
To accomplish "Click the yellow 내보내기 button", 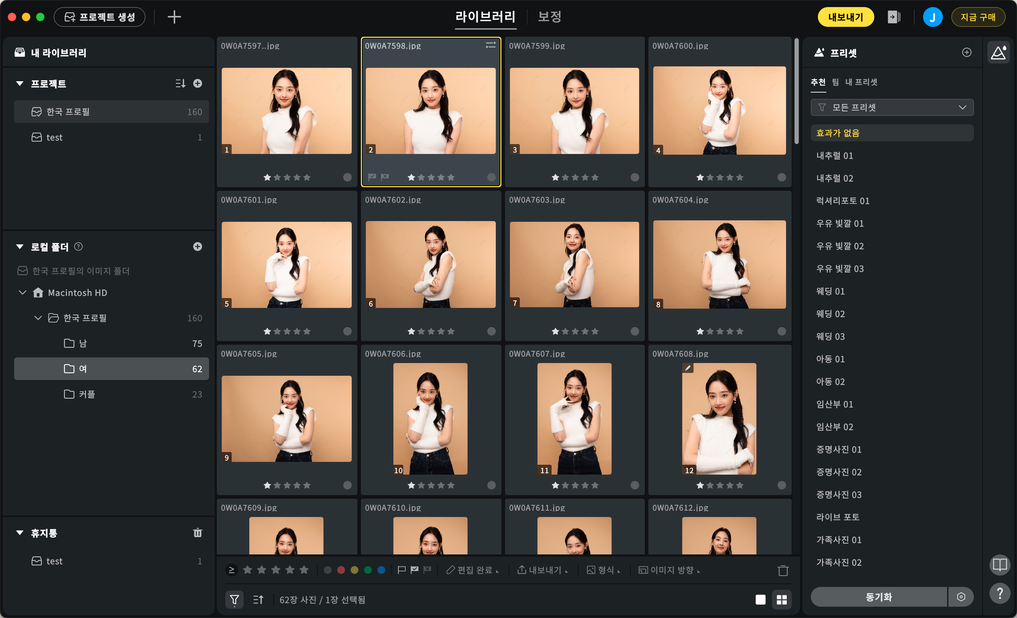I will pyautogui.click(x=846, y=17).
